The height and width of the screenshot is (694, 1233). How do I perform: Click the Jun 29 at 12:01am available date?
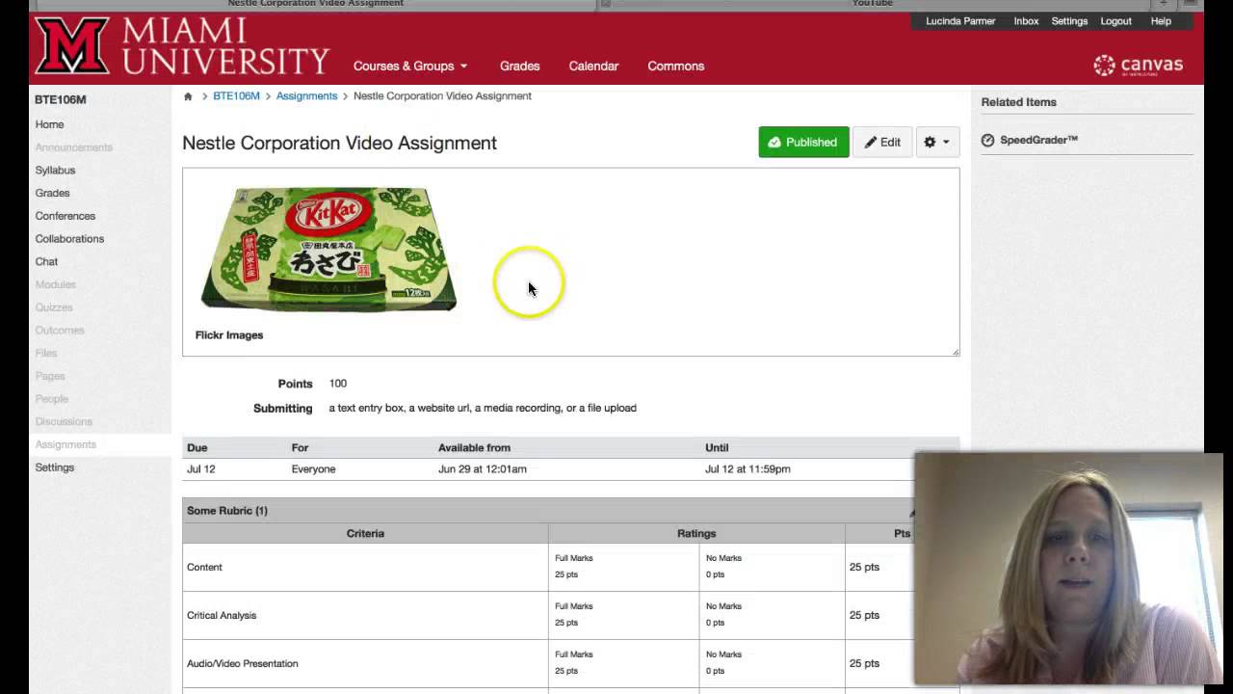pyautogui.click(x=483, y=469)
